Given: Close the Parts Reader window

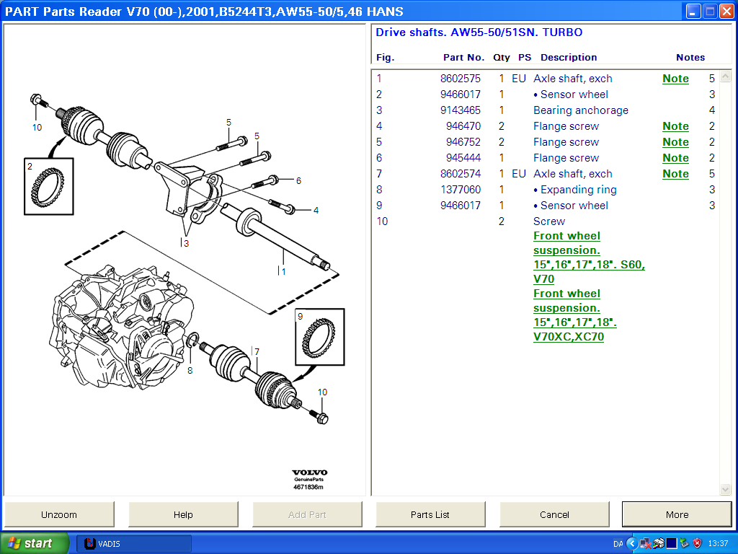Looking at the screenshot, I should tap(726, 12).
